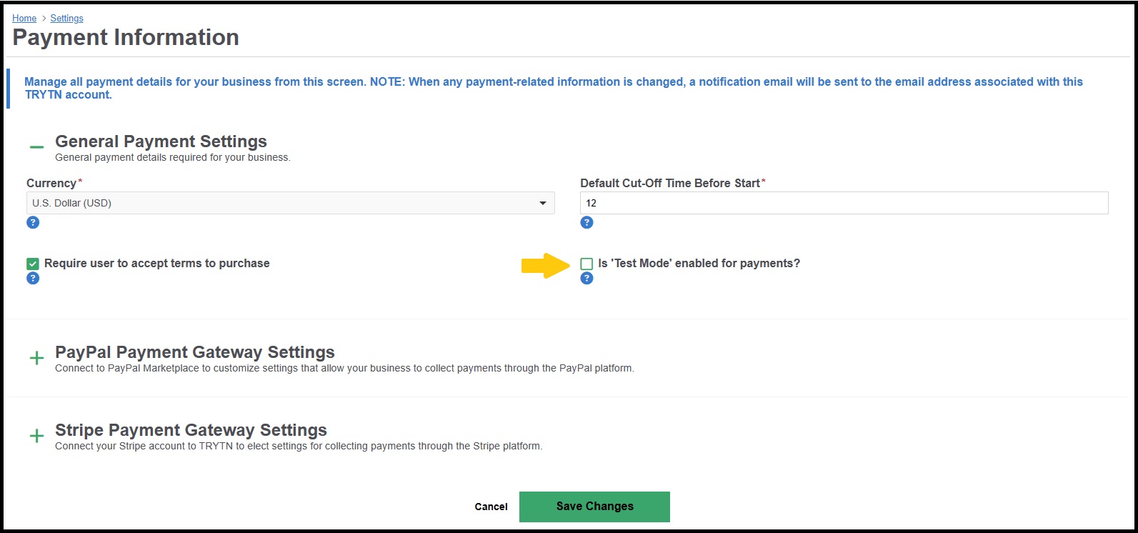Image resolution: width=1138 pixels, height=533 pixels.
Task: Focus the Default Cut-Off Time input field
Action: point(844,203)
